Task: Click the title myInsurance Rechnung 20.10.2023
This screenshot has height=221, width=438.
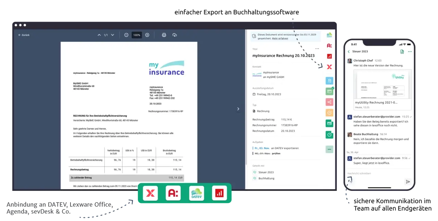Action: 283,55
